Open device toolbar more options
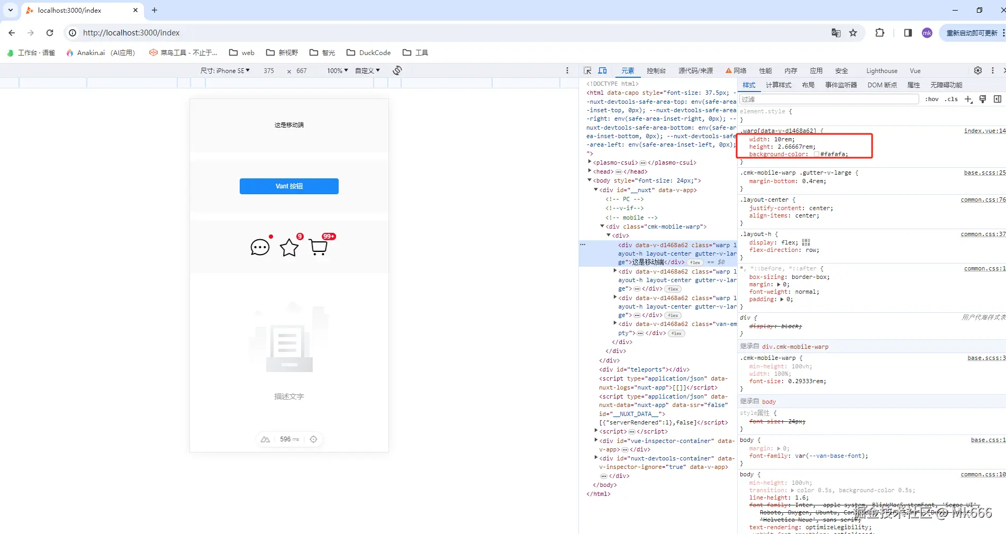The image size is (1006, 534). pos(567,70)
